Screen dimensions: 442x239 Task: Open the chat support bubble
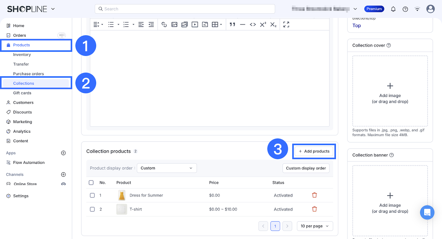(x=427, y=213)
